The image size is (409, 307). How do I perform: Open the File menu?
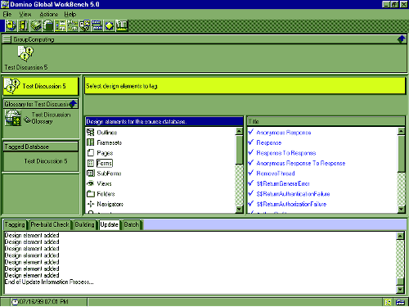point(7,14)
